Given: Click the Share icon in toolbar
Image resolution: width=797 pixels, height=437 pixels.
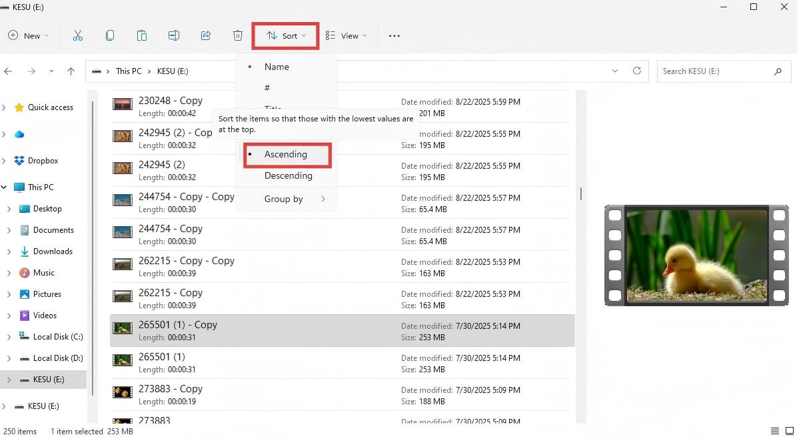Looking at the screenshot, I should coord(206,36).
